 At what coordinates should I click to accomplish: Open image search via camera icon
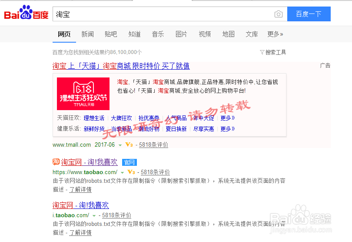(279, 14)
